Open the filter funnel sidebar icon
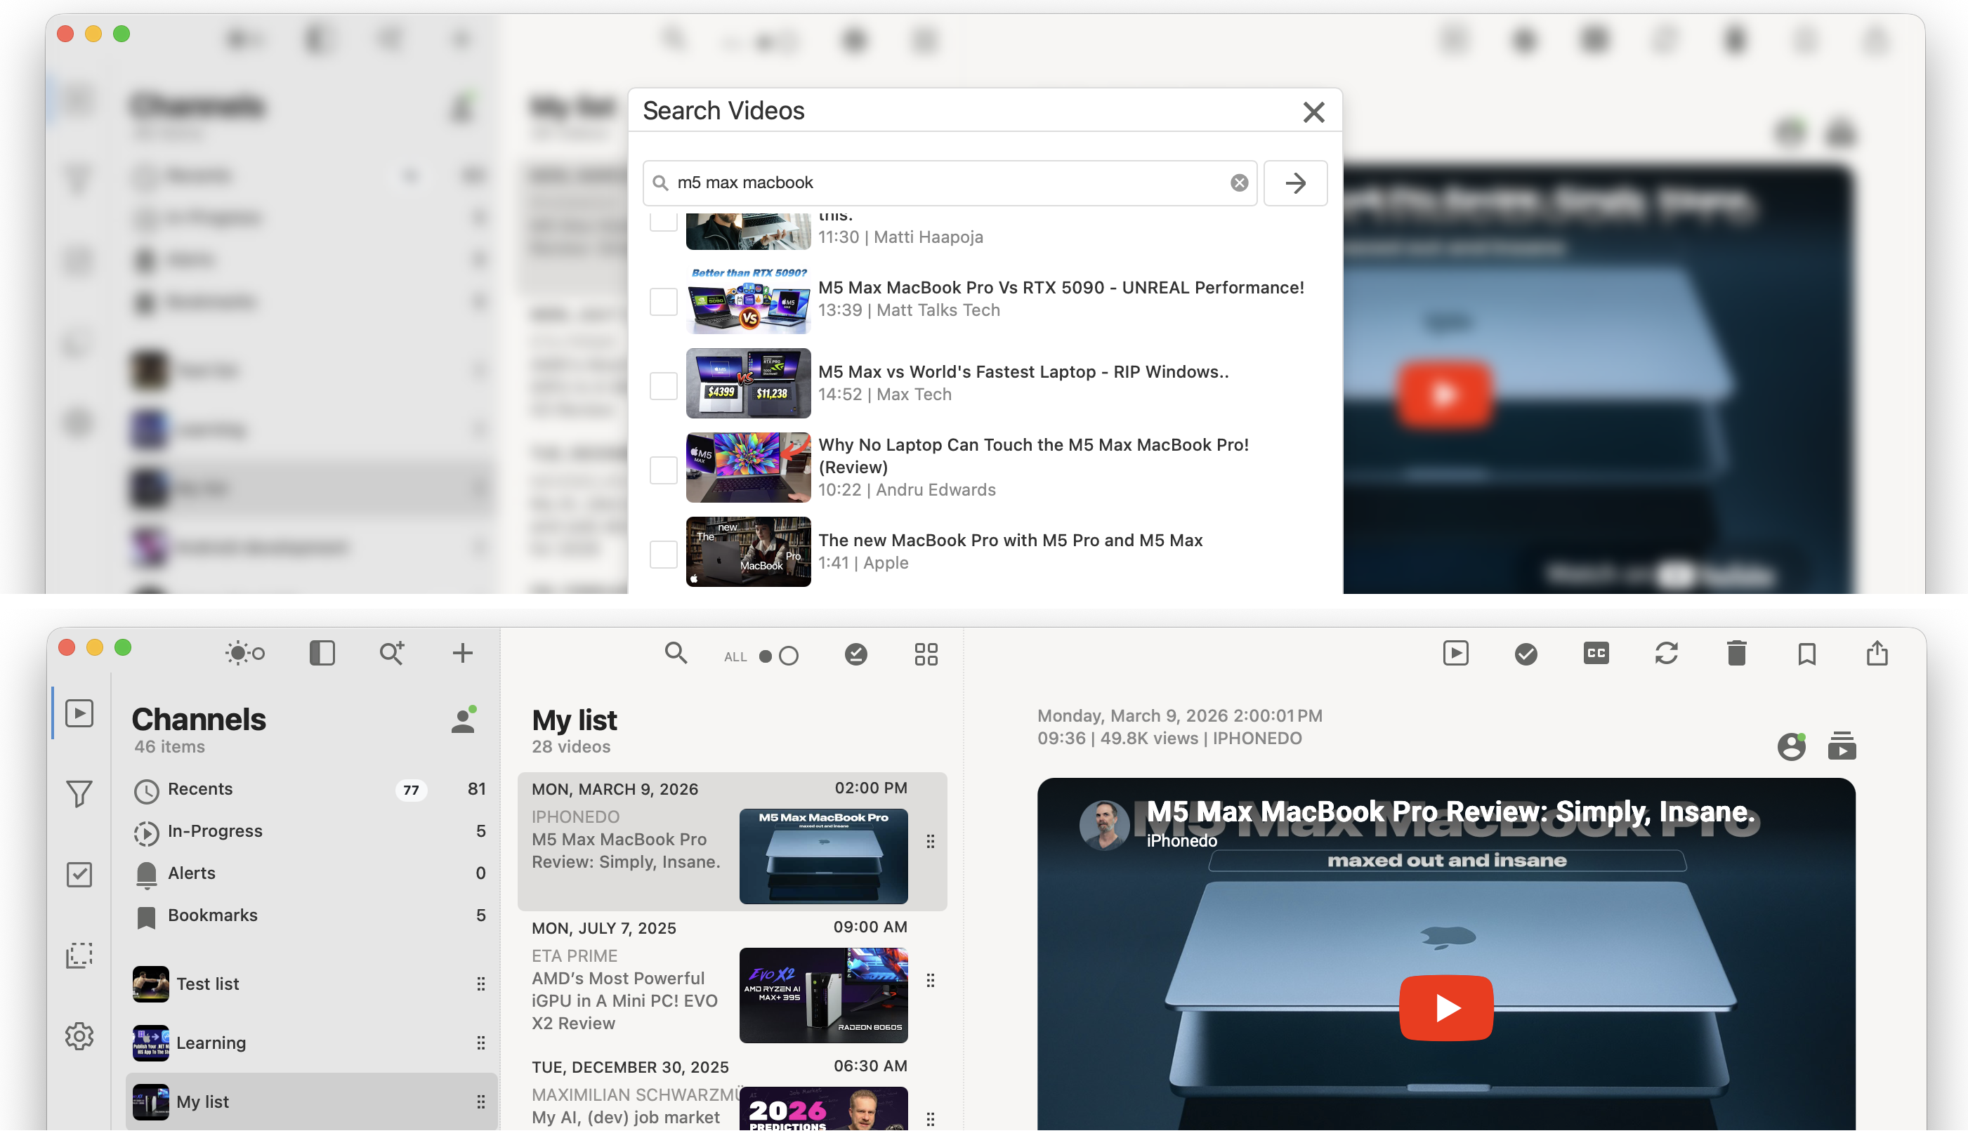The image size is (1968, 1138). tap(79, 794)
